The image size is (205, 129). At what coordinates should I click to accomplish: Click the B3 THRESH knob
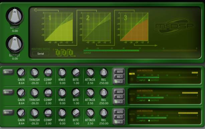point(34,113)
